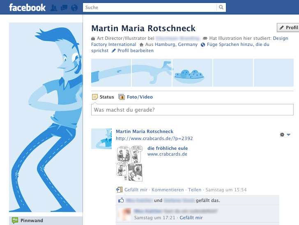Click the Status note icon
Viewport: 299px width, 225px height.
coord(94,97)
